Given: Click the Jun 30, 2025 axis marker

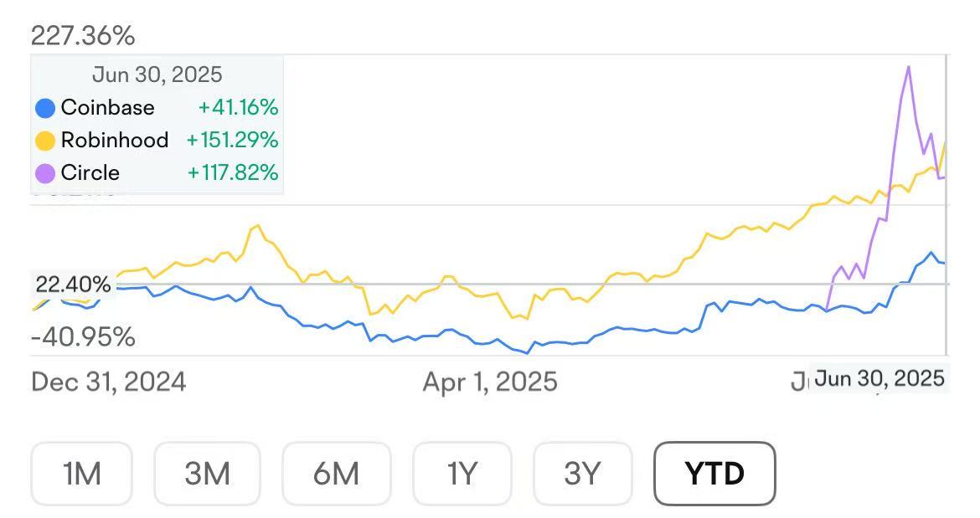Looking at the screenshot, I should click(x=879, y=379).
